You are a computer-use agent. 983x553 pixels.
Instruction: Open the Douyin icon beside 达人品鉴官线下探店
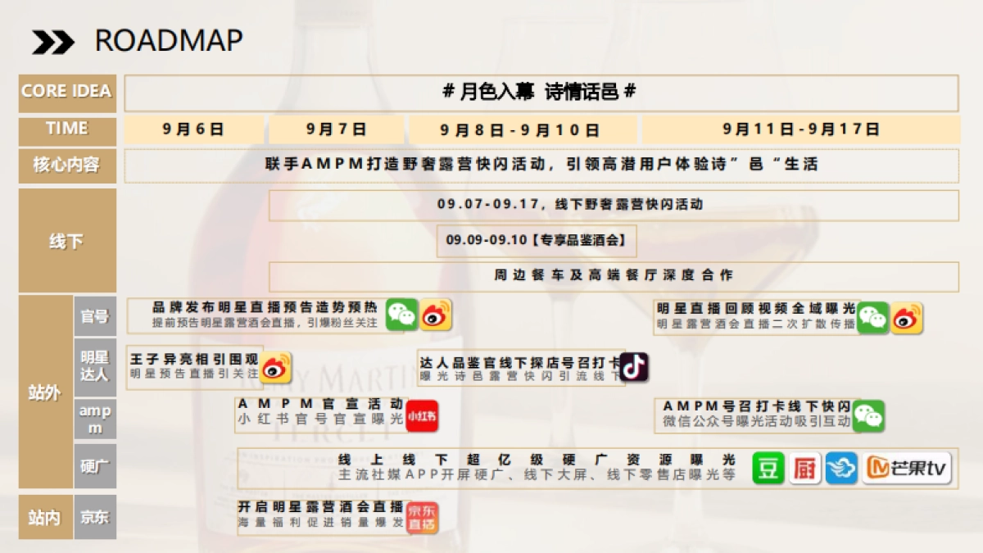[632, 367]
